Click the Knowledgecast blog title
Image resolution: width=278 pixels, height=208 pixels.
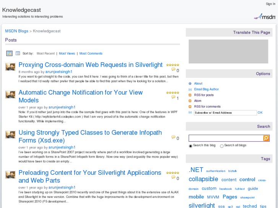pyautogui.click(x=21, y=10)
